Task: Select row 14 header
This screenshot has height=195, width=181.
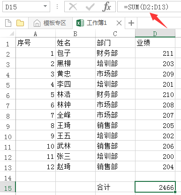Action: [8, 177]
